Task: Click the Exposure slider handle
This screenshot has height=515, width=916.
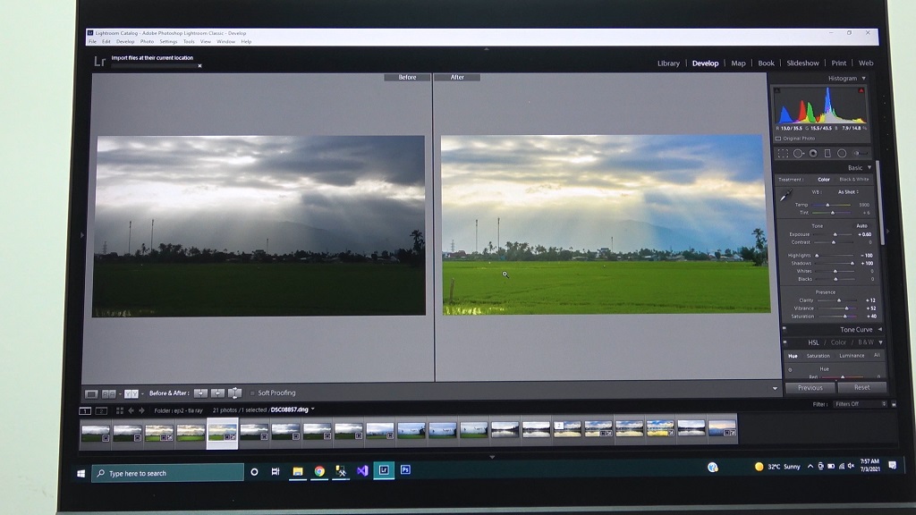Action: [835, 235]
